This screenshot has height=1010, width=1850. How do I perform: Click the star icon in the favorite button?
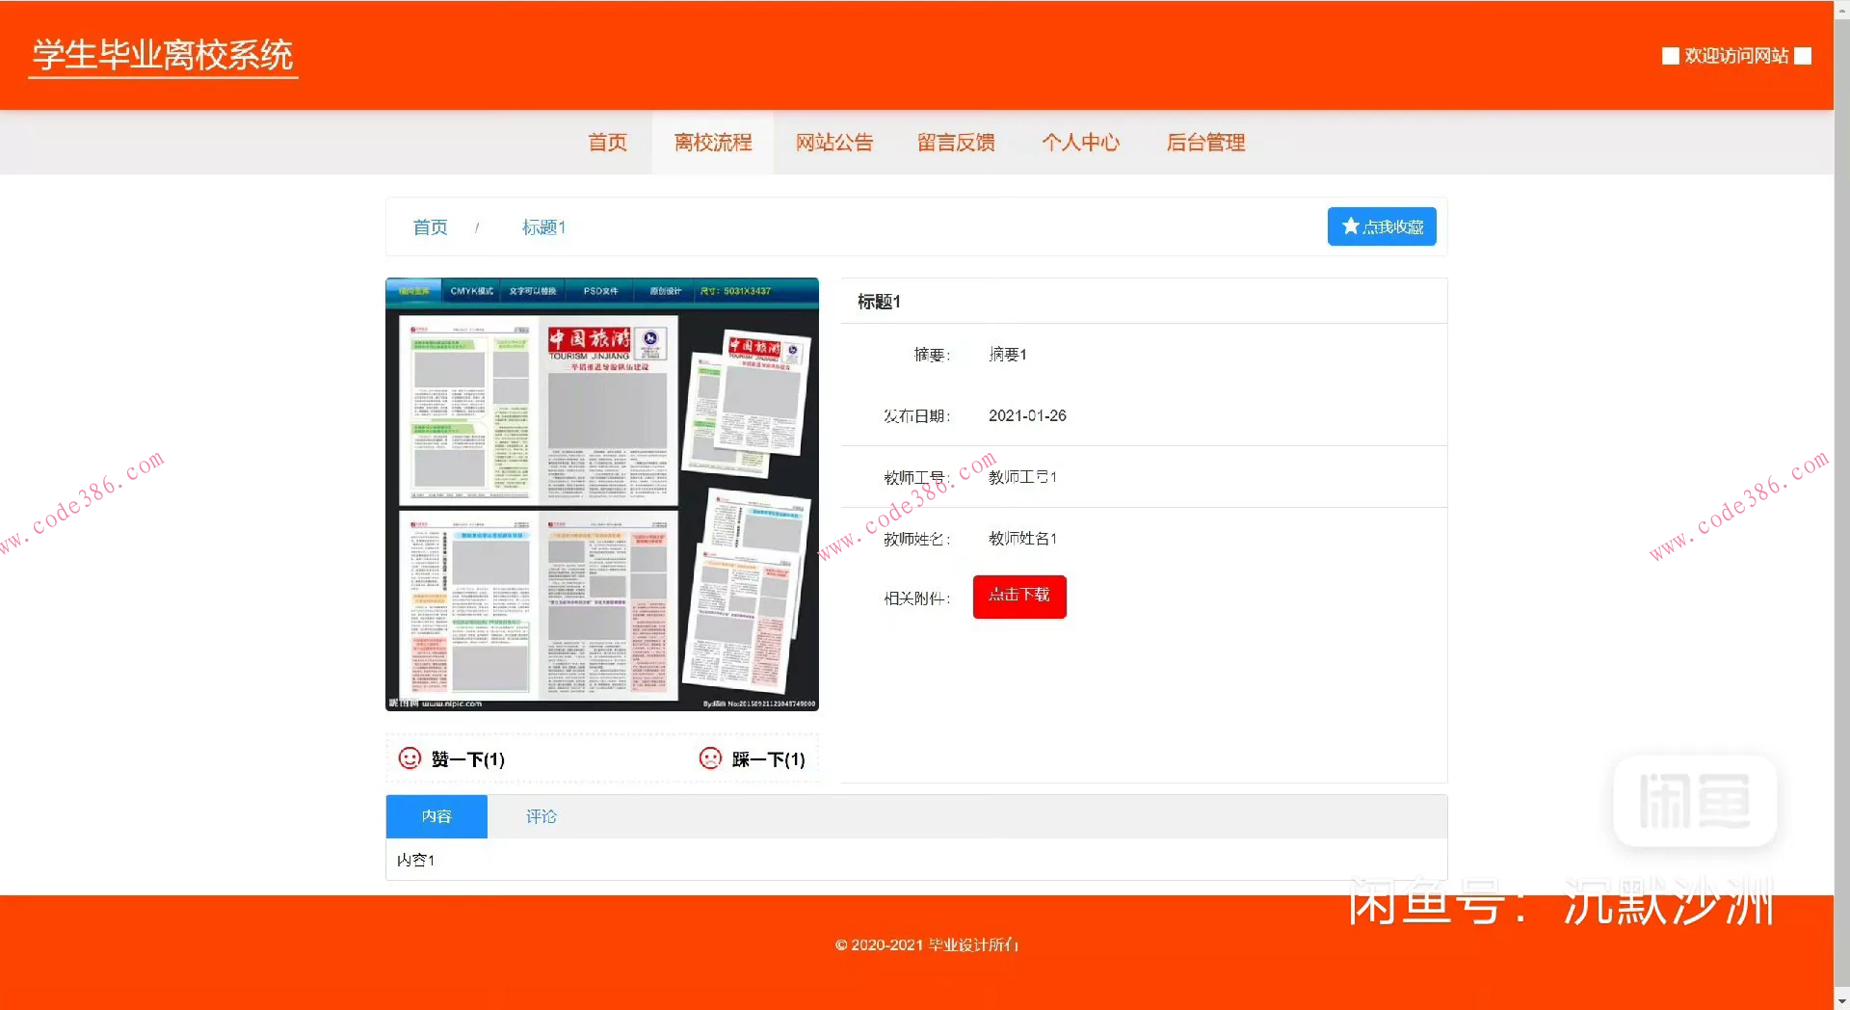click(1348, 226)
